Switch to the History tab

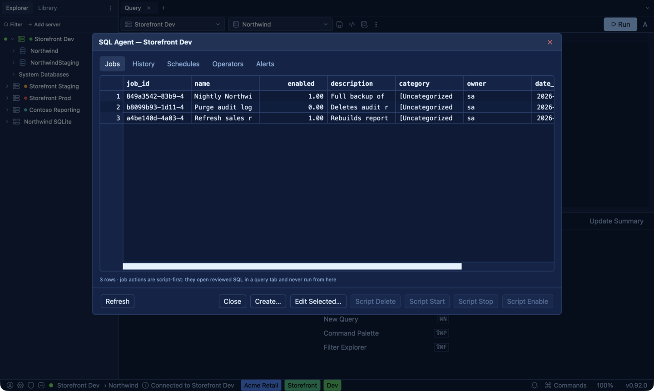click(x=144, y=64)
